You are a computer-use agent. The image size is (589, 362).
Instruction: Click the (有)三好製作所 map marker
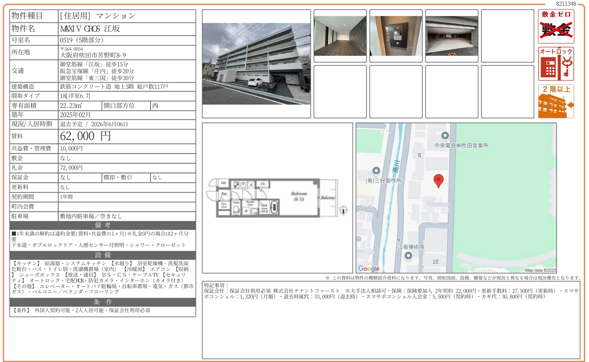pos(376,171)
